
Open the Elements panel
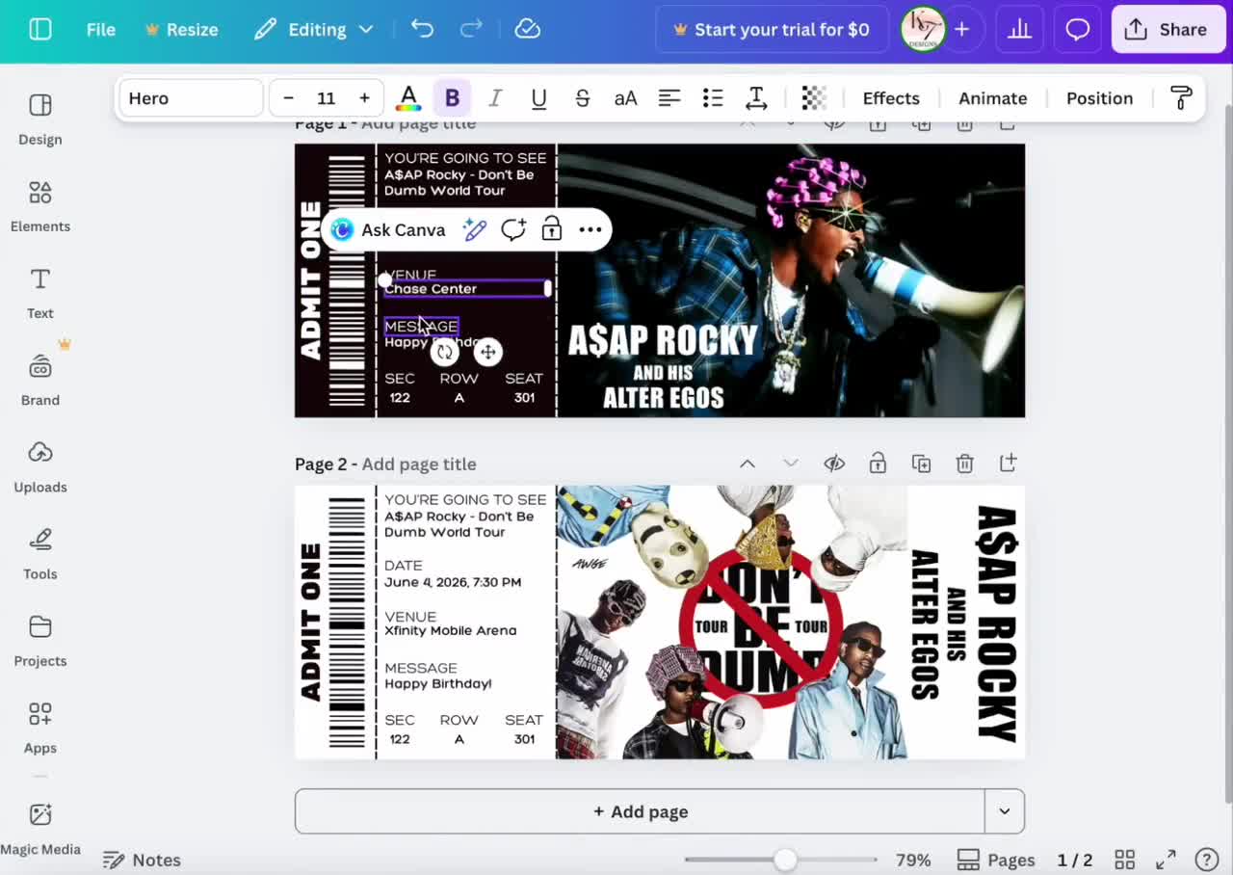click(39, 205)
